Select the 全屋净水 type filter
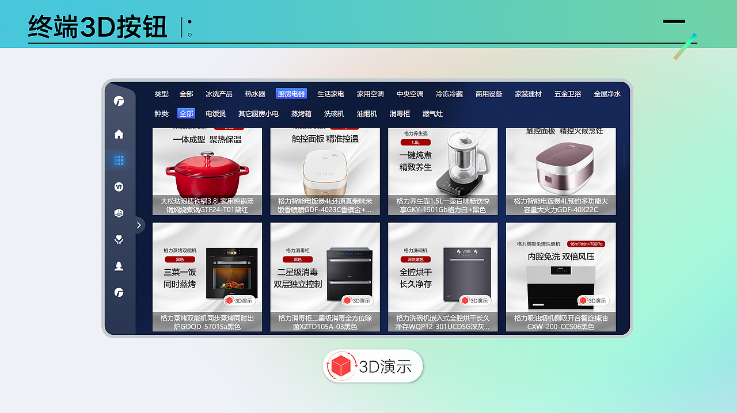 [x=607, y=94]
